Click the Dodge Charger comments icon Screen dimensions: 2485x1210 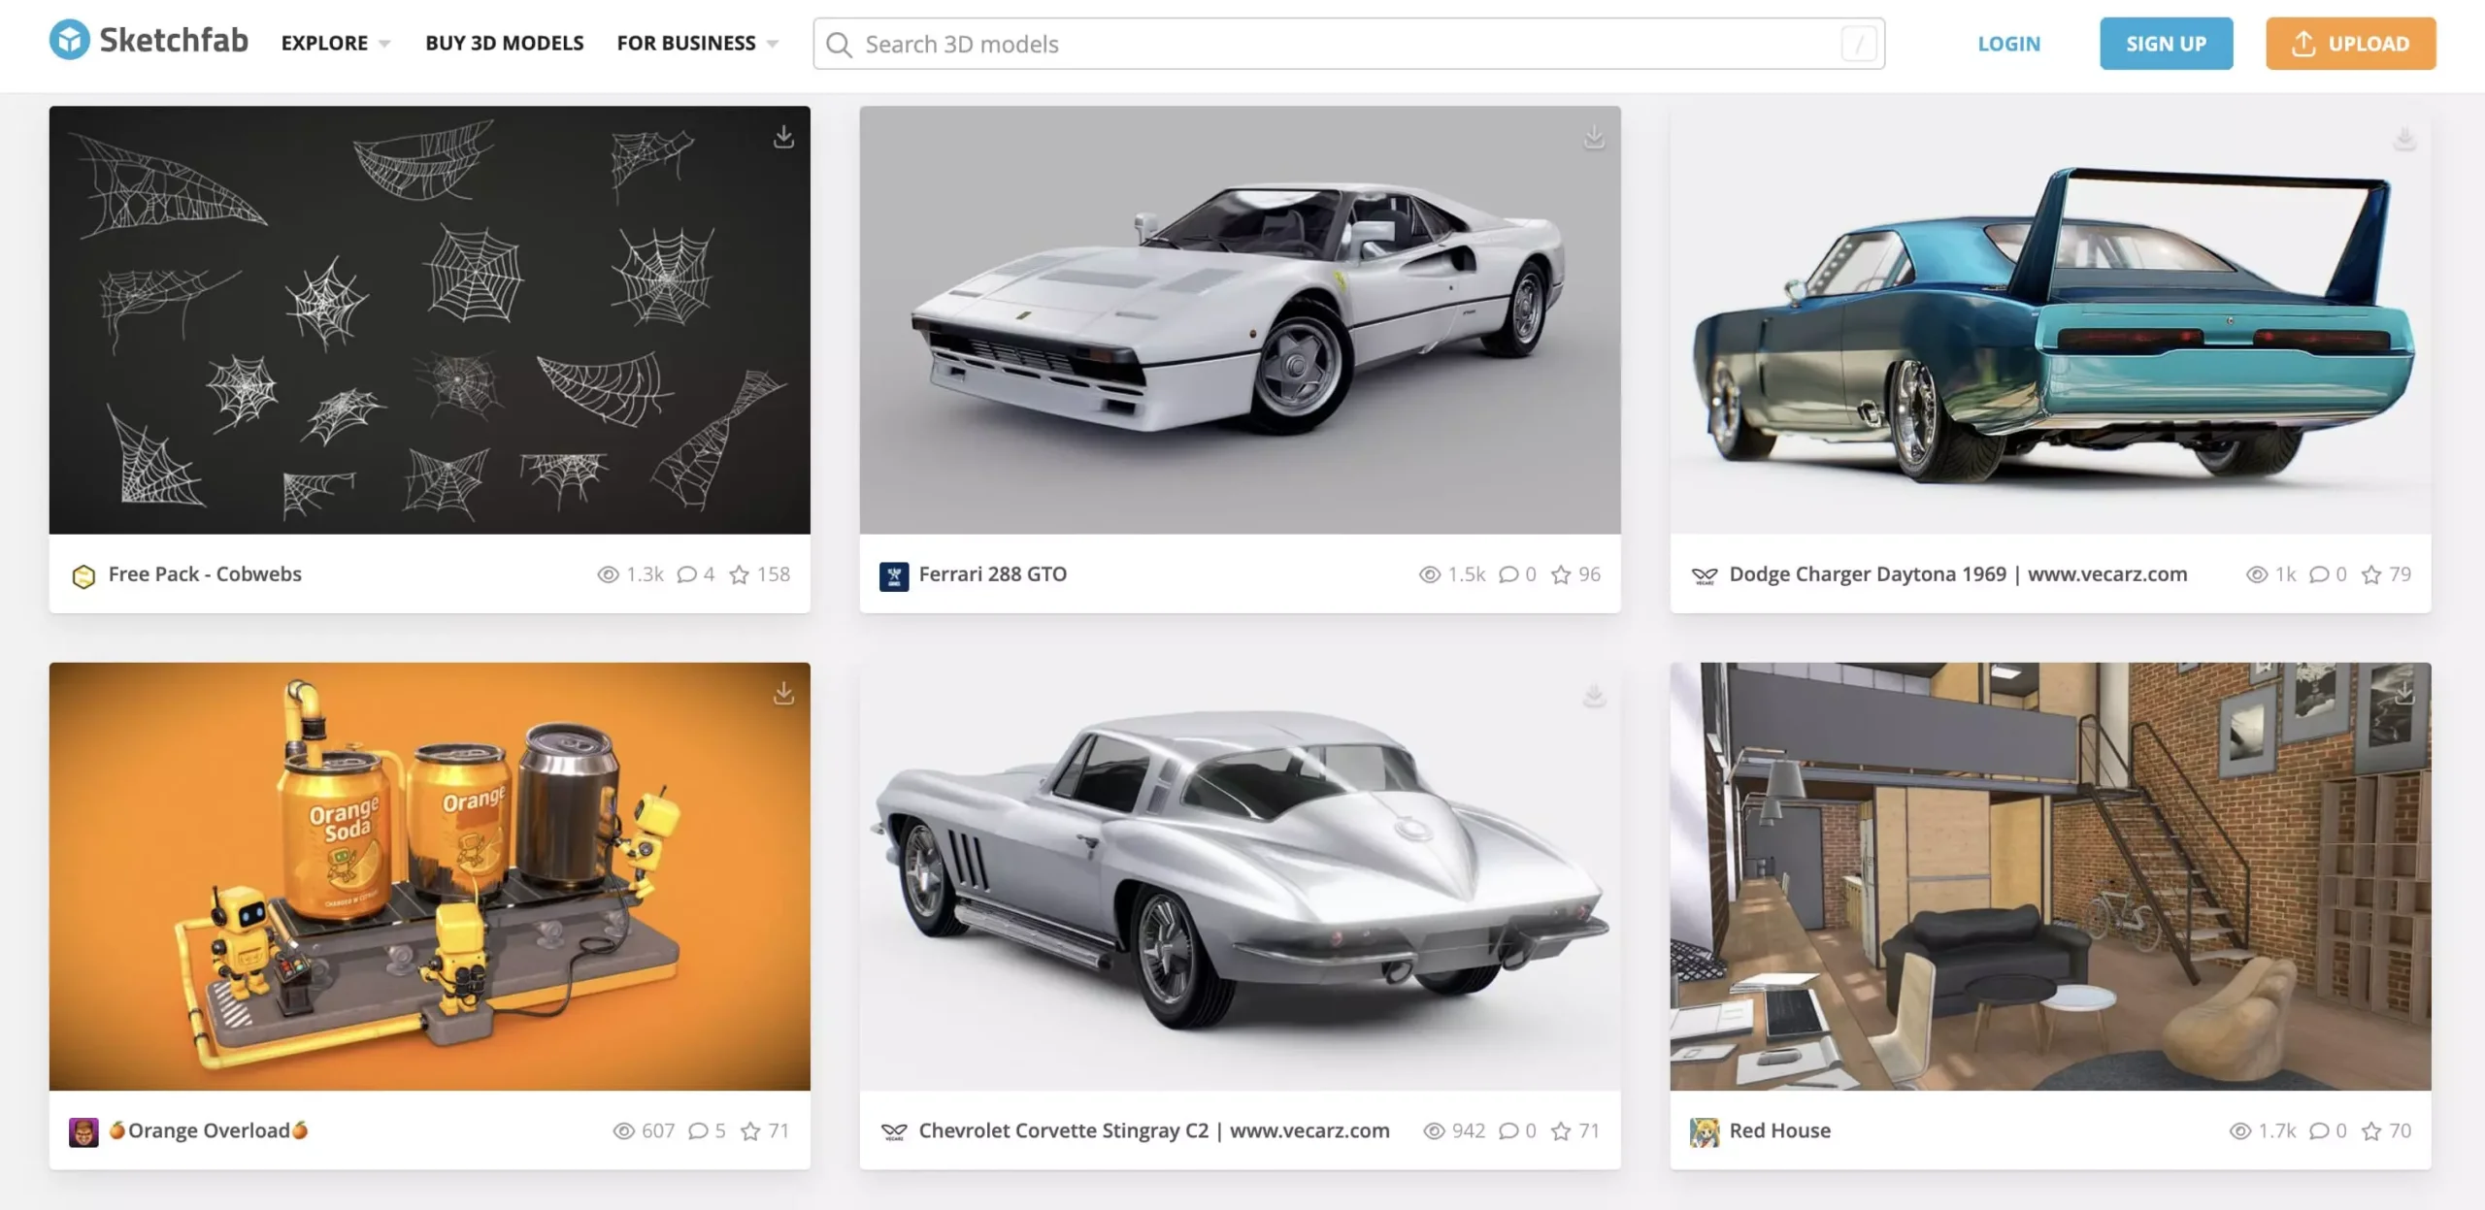2319,574
